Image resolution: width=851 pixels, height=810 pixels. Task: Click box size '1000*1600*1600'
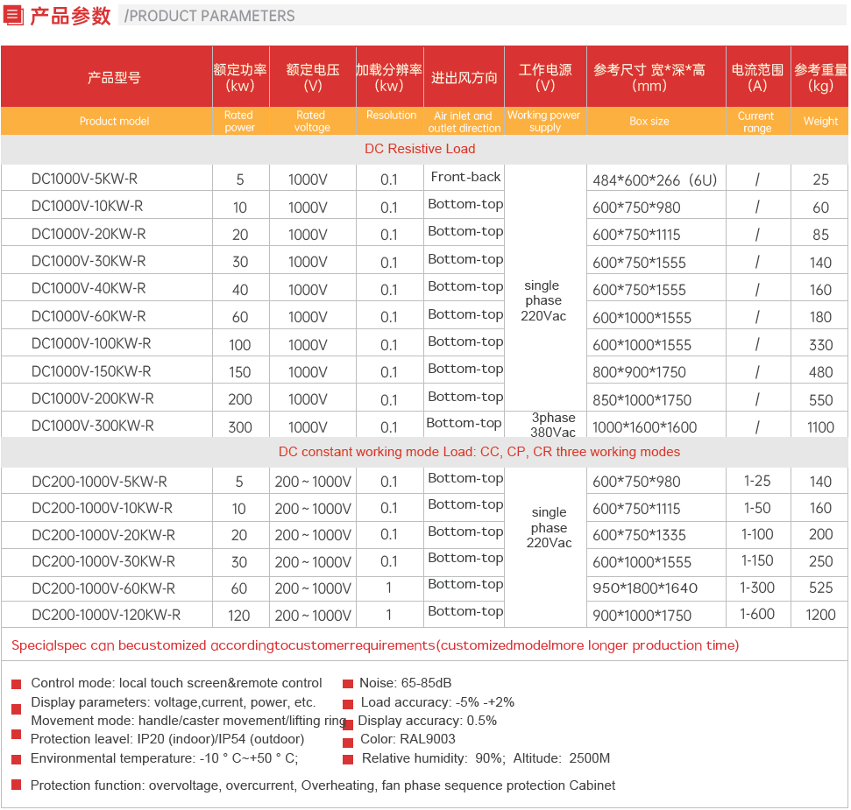coord(644,427)
